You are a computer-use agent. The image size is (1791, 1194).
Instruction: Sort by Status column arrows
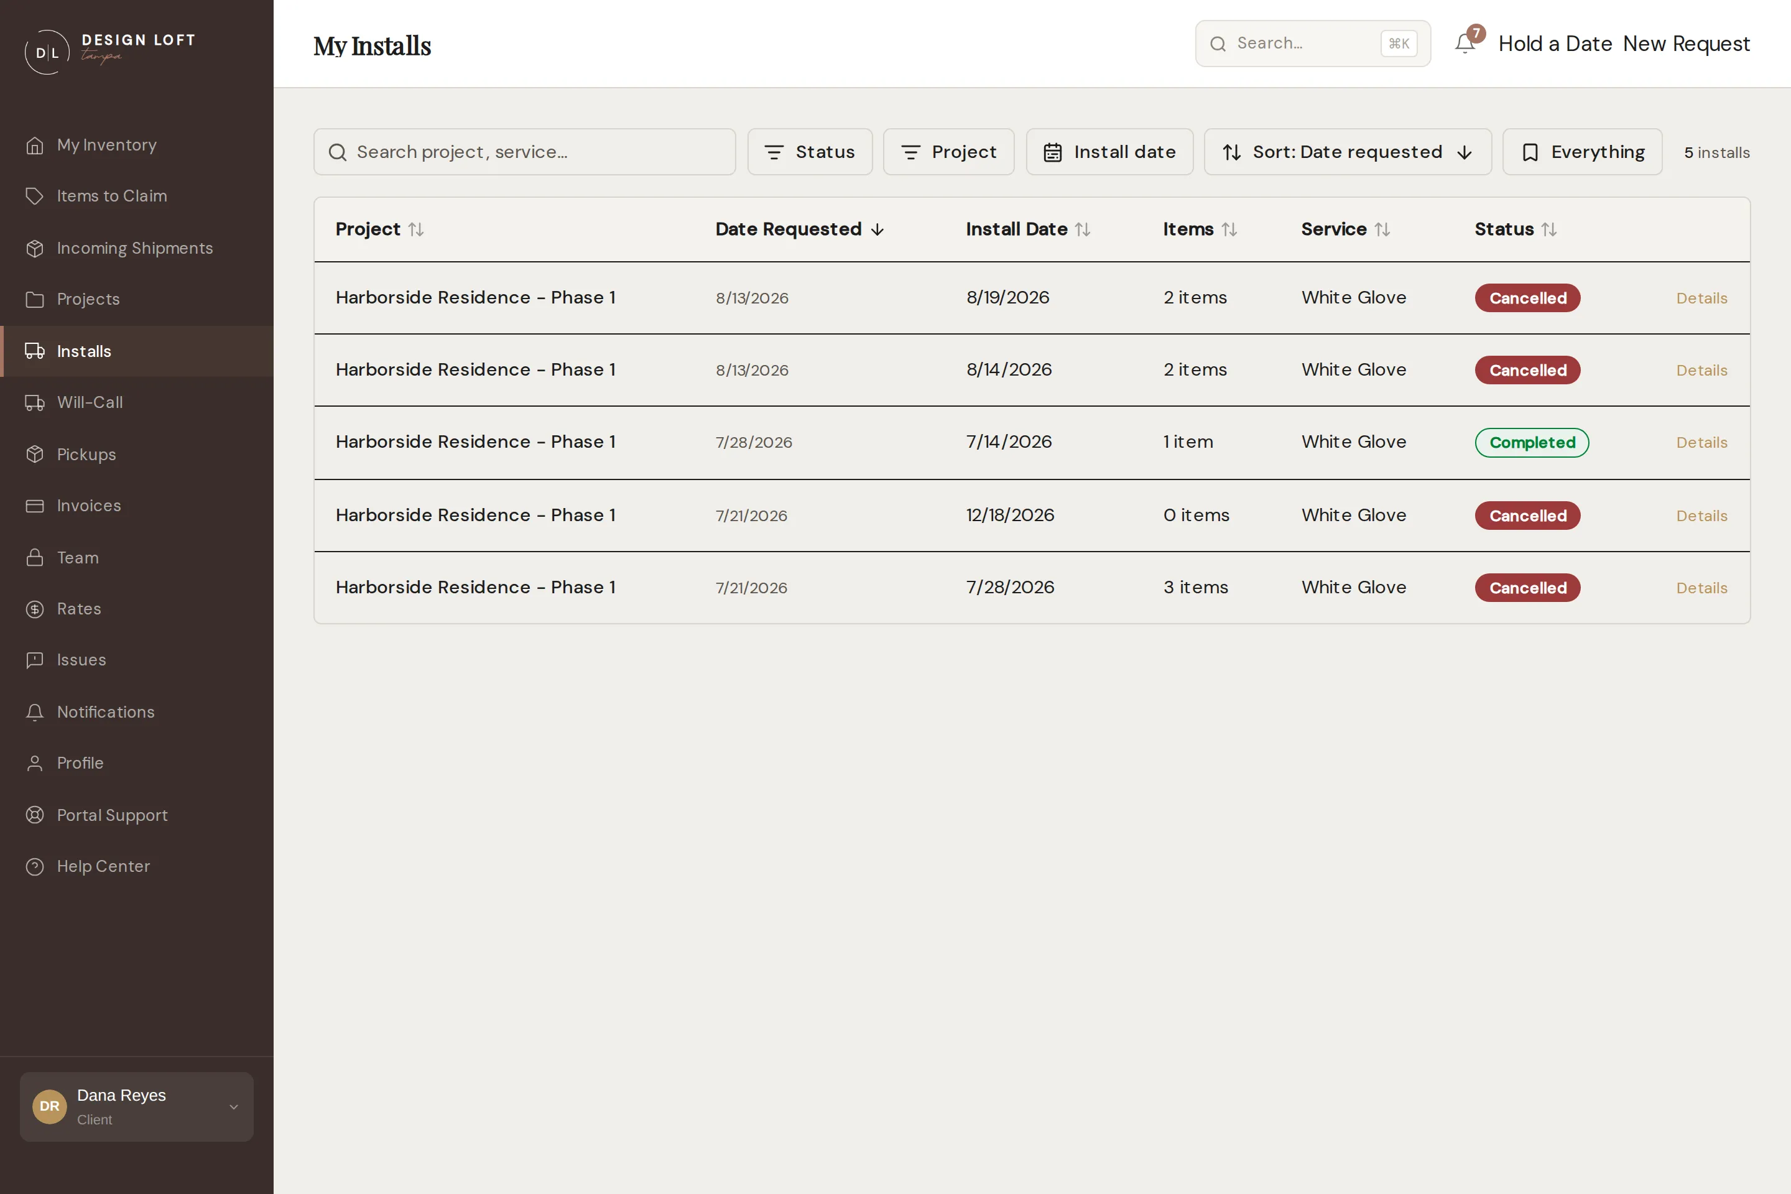pyautogui.click(x=1549, y=229)
